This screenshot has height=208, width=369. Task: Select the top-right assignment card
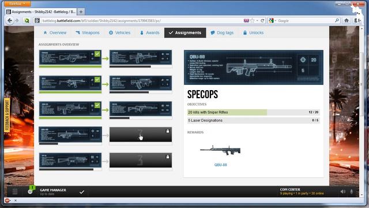(141, 57)
